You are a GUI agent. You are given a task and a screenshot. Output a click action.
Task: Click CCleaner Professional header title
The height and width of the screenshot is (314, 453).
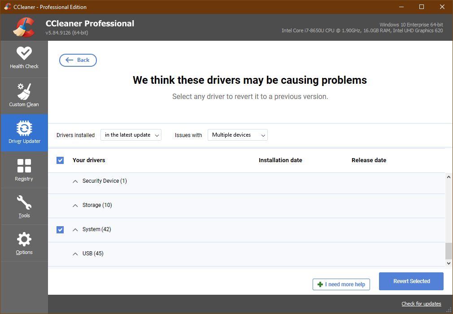pyautogui.click(x=90, y=23)
